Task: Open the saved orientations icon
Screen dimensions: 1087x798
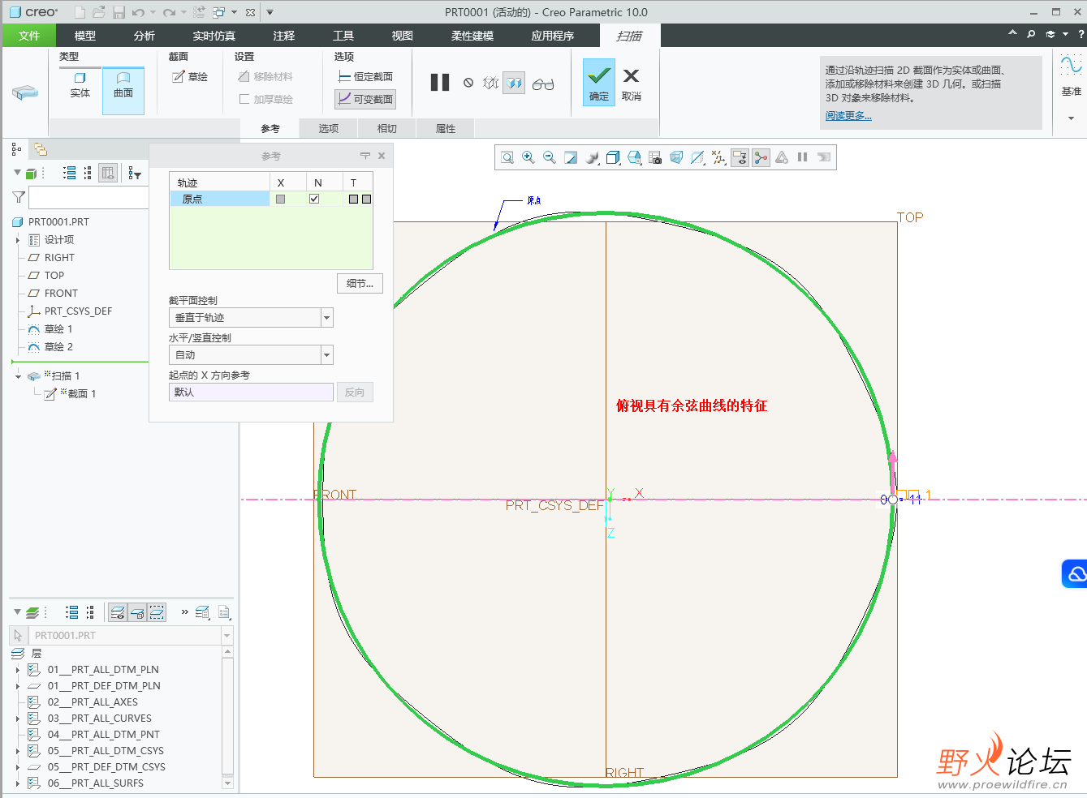Action: [635, 157]
